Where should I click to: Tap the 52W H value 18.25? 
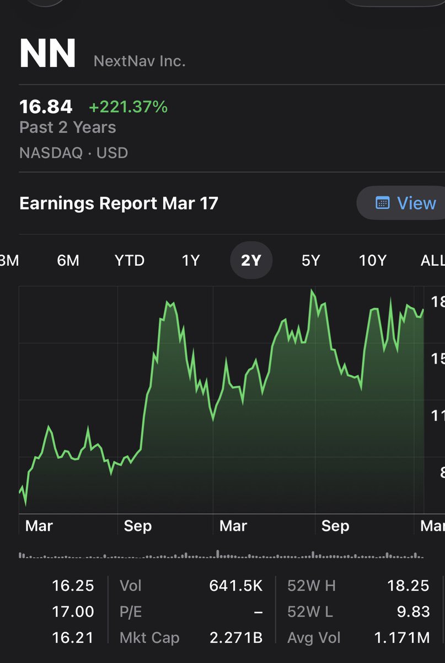408,586
